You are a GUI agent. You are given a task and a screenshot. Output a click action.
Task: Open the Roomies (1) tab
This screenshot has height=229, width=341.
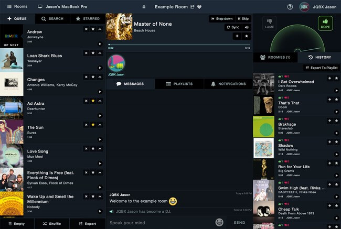275,57
